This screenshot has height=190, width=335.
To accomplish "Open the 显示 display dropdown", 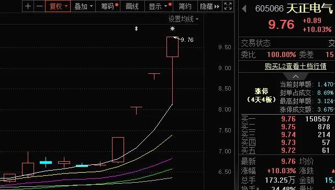I will [159, 6].
